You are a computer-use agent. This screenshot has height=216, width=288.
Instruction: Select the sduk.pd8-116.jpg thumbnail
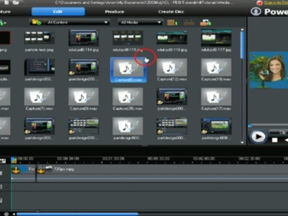(172, 38)
